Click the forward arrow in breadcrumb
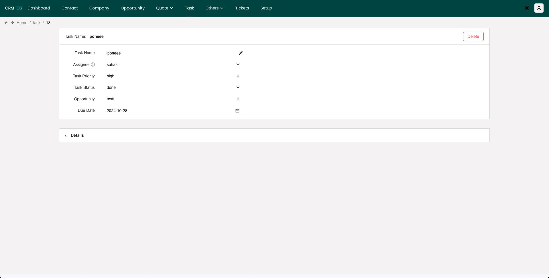Screen dimensions: 549x278 click(x=12, y=23)
